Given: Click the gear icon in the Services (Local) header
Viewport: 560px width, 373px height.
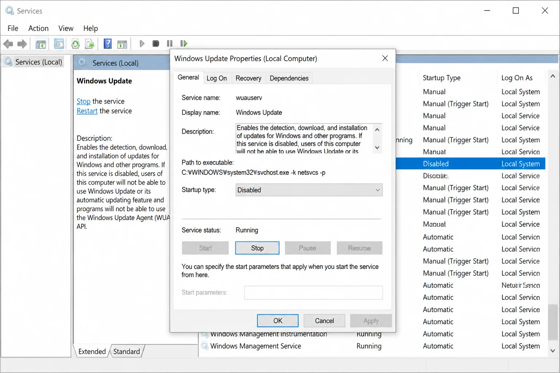Looking at the screenshot, I should [x=83, y=63].
